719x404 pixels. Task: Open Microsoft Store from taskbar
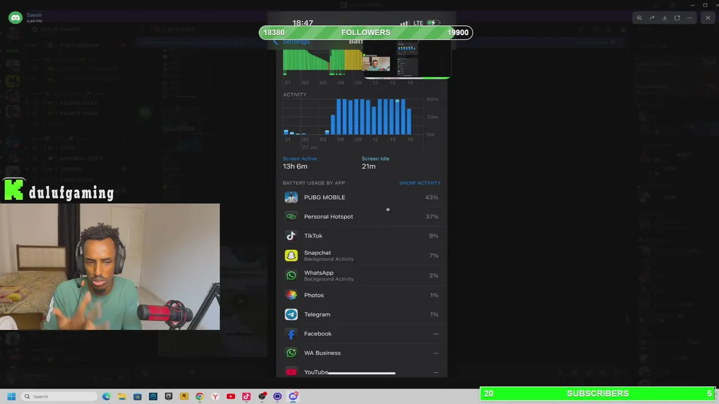pos(137,396)
